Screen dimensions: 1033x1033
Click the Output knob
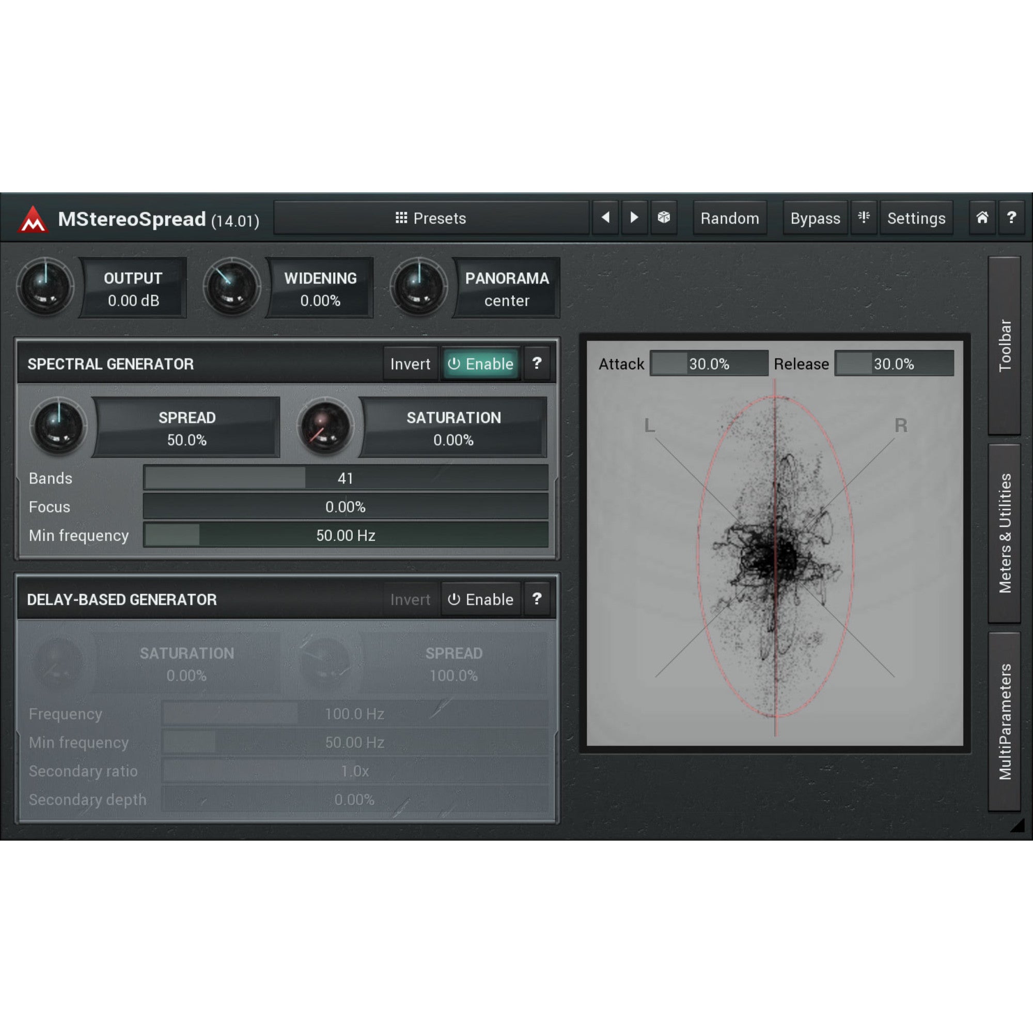(x=46, y=288)
